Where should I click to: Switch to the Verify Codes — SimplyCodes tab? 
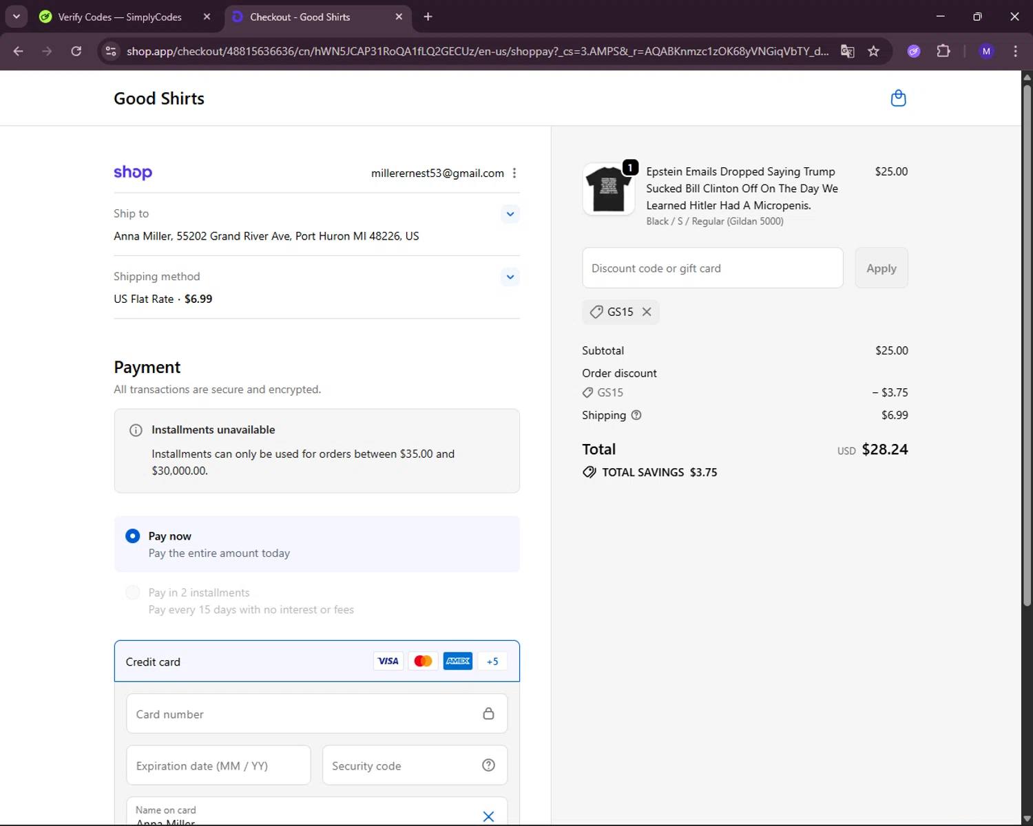pyautogui.click(x=120, y=17)
